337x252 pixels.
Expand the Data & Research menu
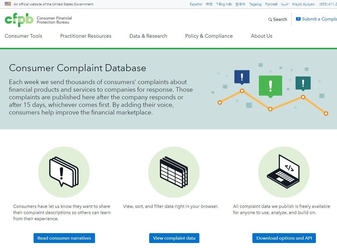coord(148,36)
